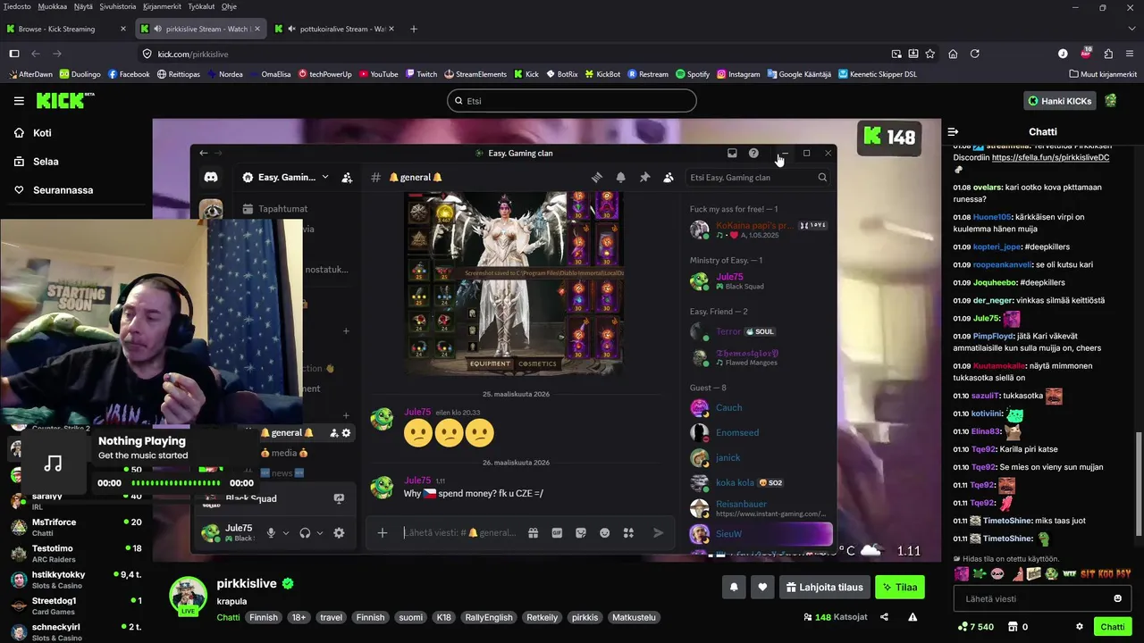Click the Finnish language tag next to Chatti
The image size is (1144, 643).
(264, 617)
